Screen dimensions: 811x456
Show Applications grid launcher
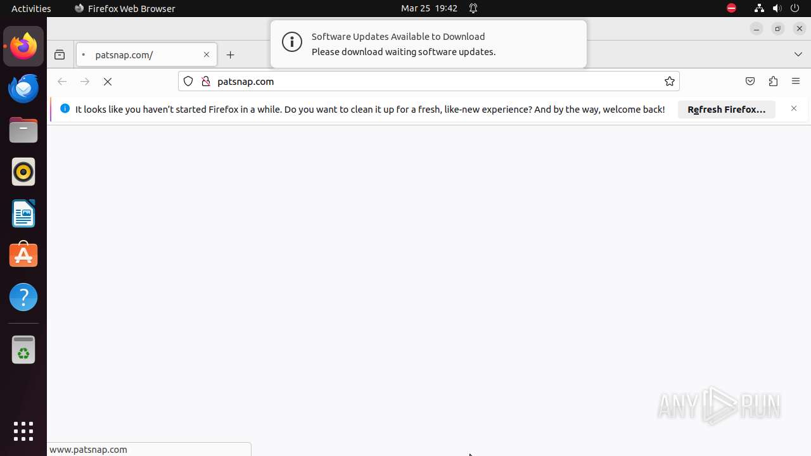[23, 431]
